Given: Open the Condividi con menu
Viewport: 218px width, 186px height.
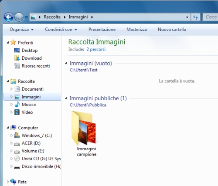Looking at the screenshot, I should point(61,30).
